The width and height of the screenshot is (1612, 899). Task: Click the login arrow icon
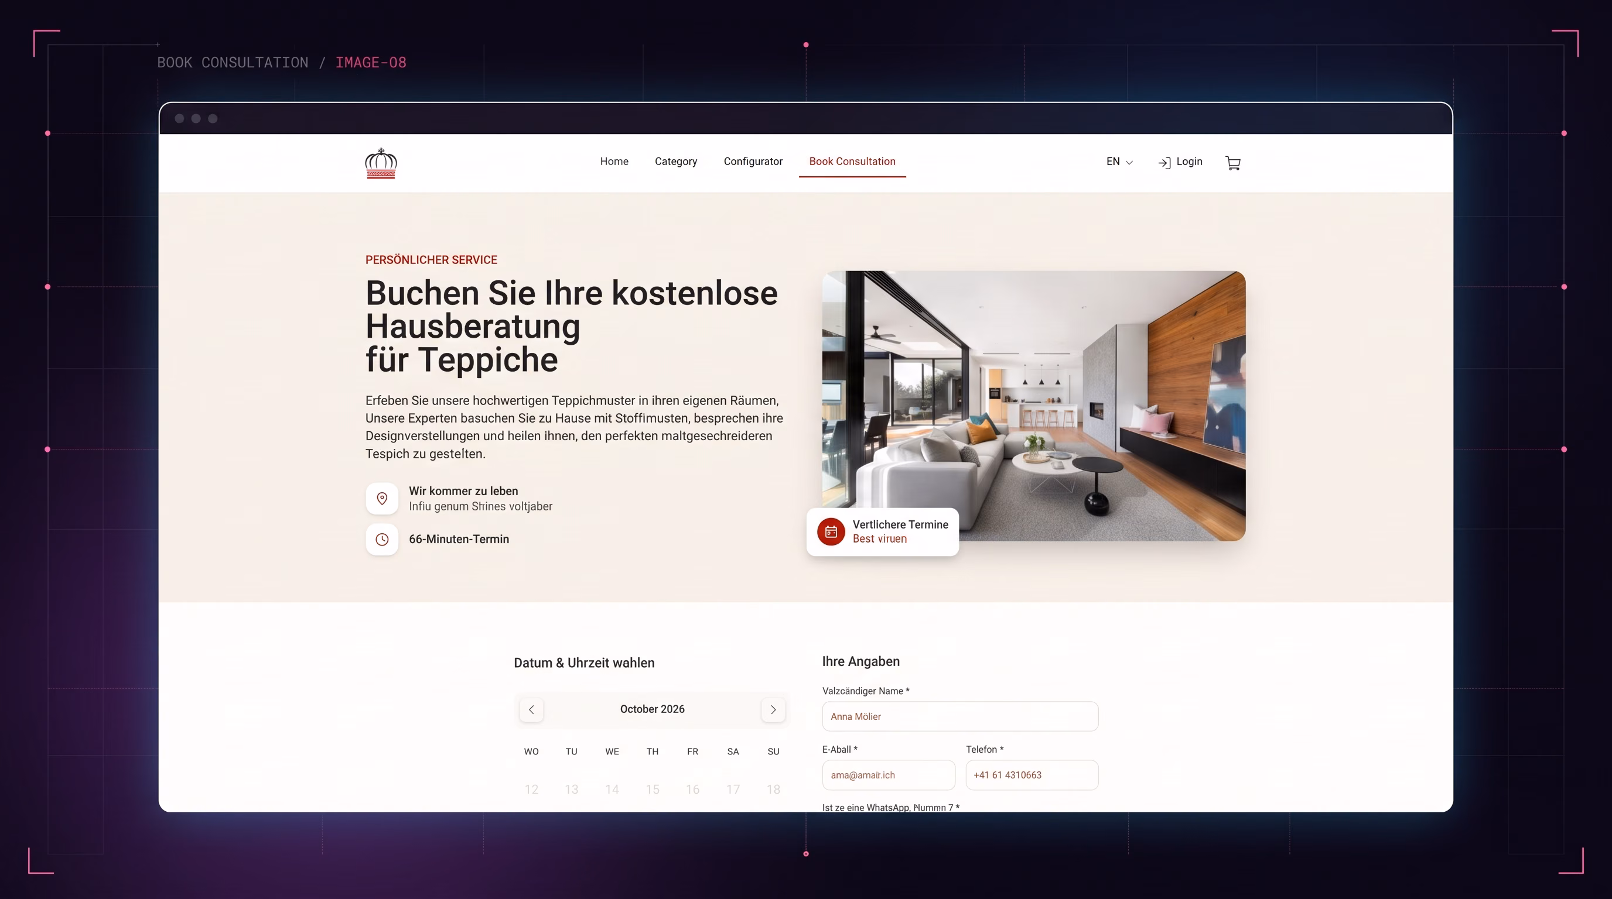pyautogui.click(x=1164, y=163)
